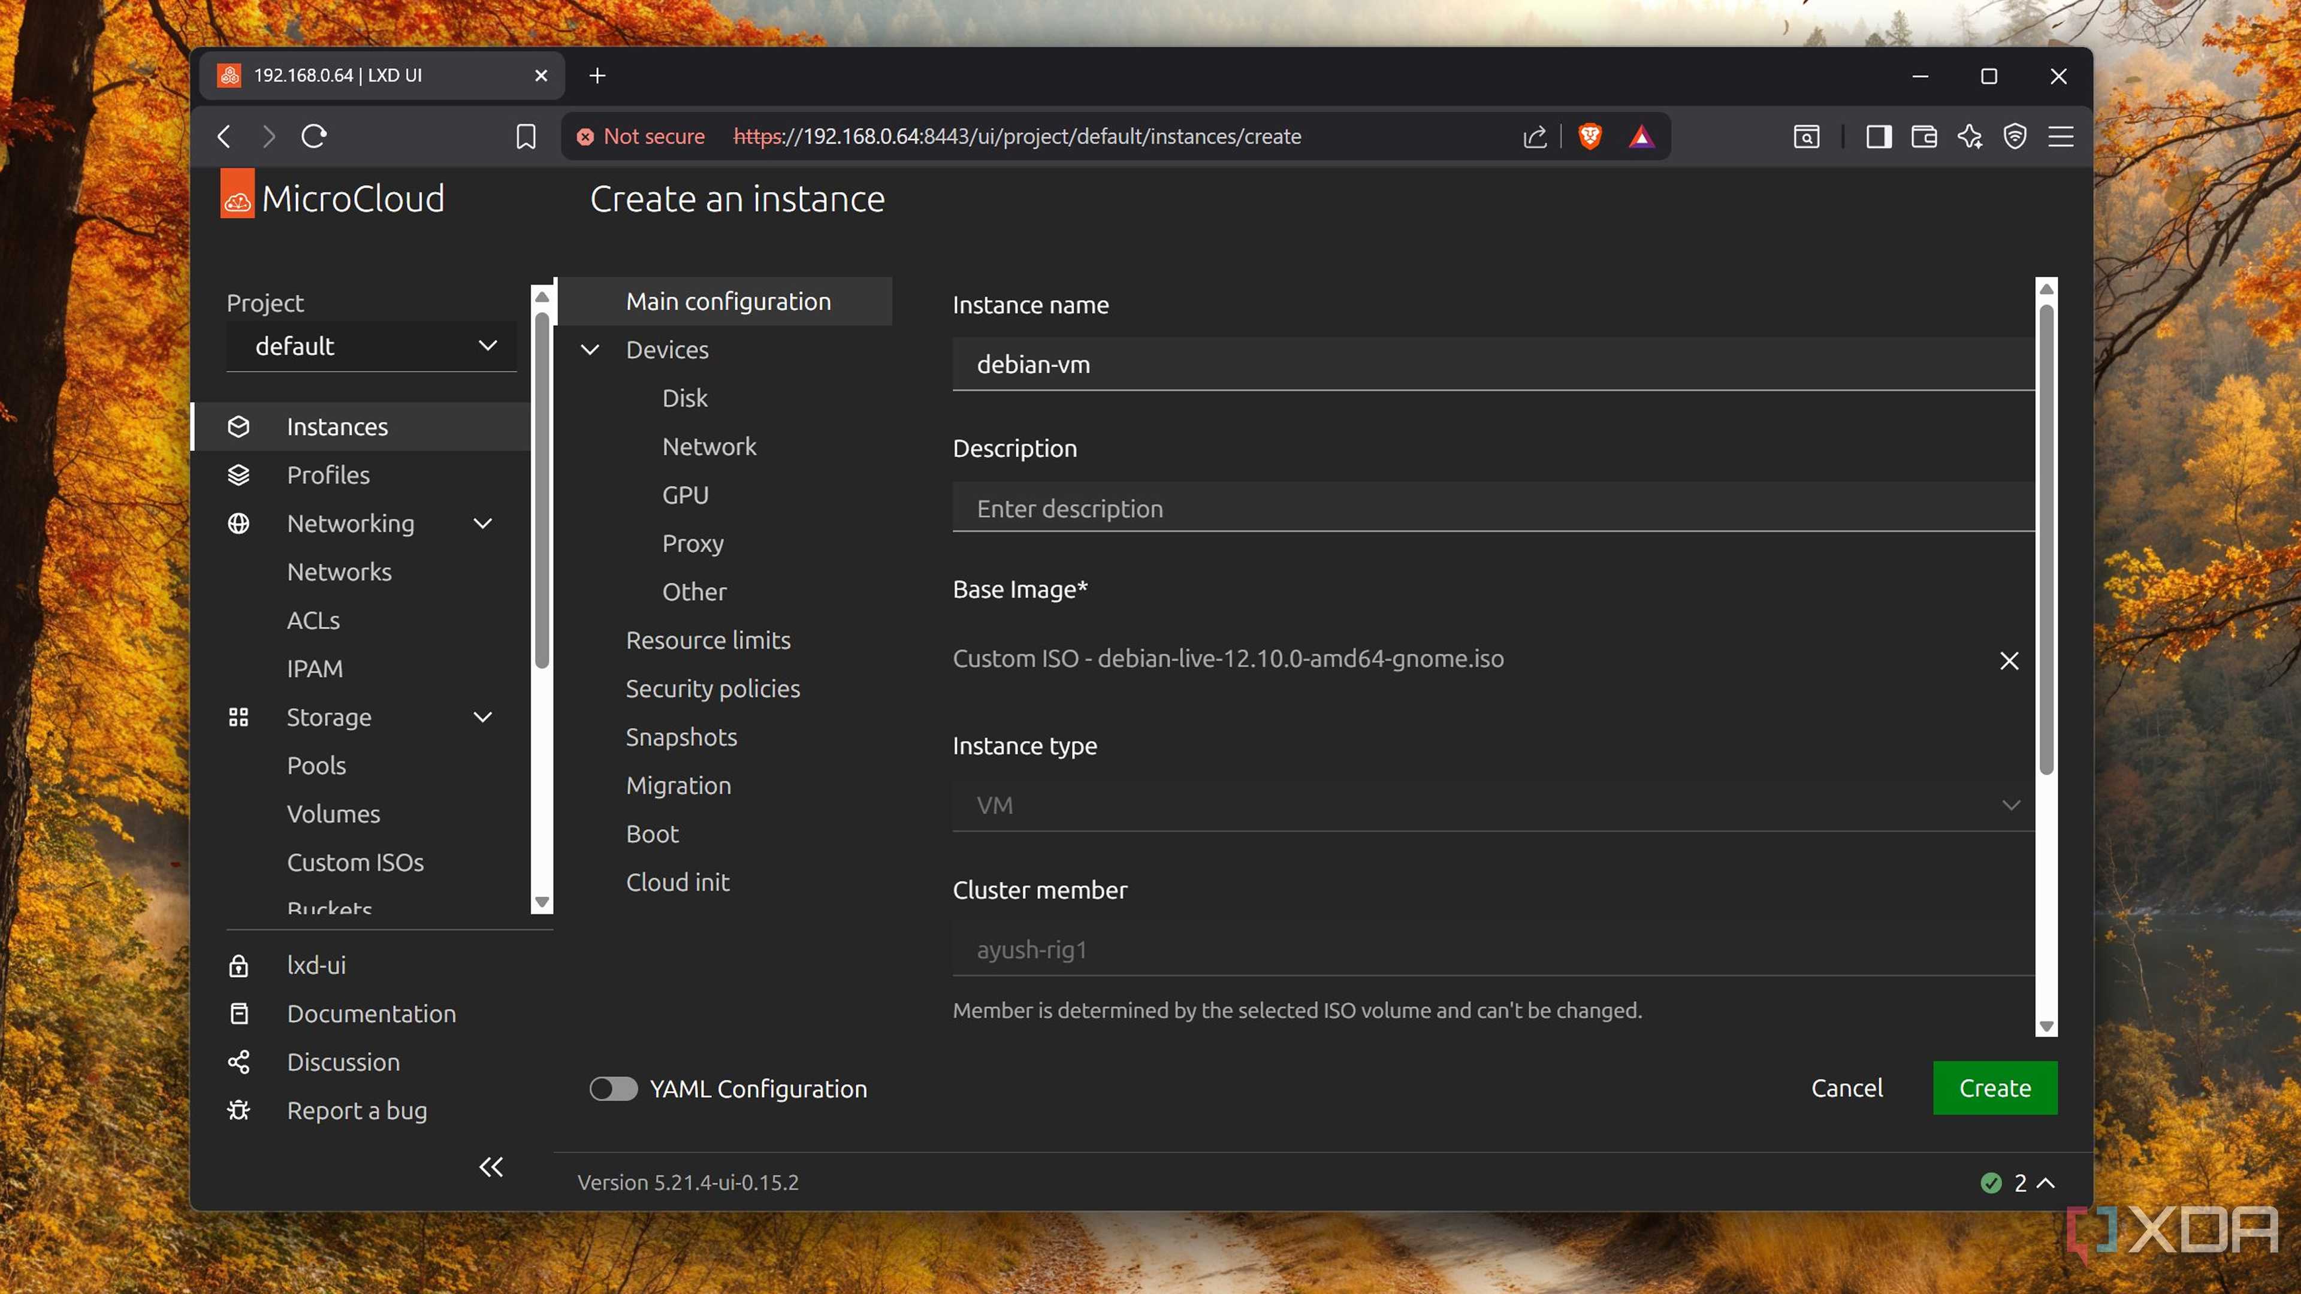Click the share page icon
The height and width of the screenshot is (1294, 2301).
[x=1535, y=137]
